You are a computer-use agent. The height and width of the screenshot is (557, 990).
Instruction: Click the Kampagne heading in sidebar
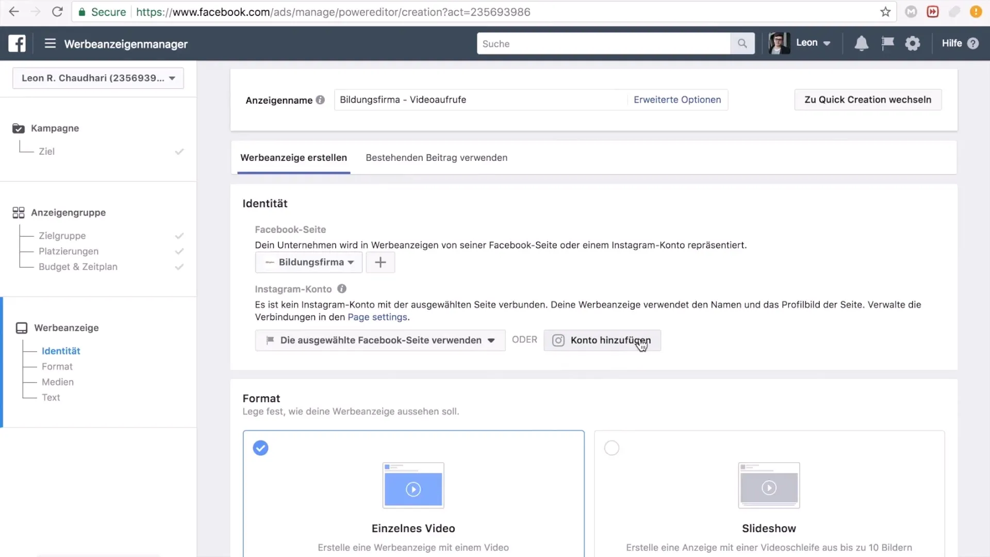(55, 128)
